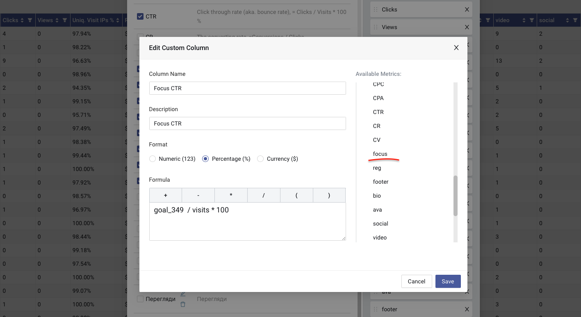Add the CTR metric to formula

coord(378,112)
